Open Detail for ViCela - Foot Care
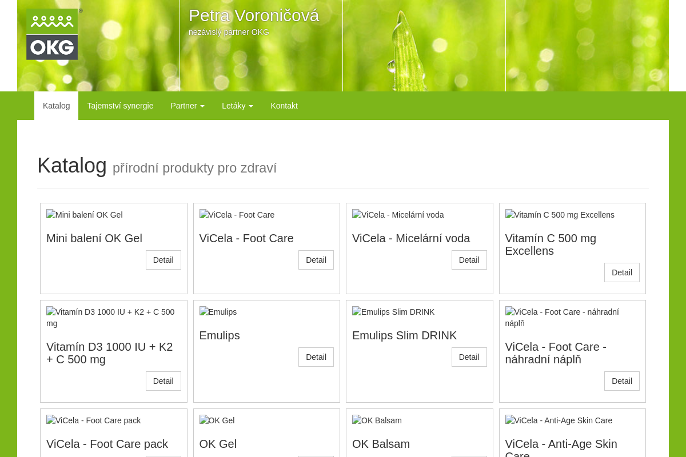Viewport: 686px width, 457px height. point(316,260)
